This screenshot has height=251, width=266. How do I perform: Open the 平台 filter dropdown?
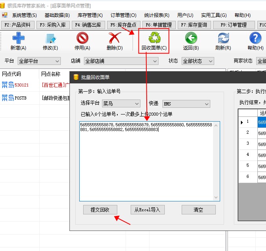click(39, 61)
